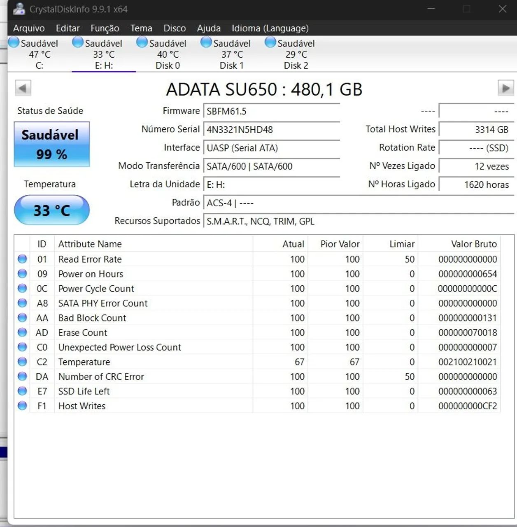Select the SATA PHY Error Count attribute name
Image resolution: width=517 pixels, height=527 pixels.
(x=103, y=303)
